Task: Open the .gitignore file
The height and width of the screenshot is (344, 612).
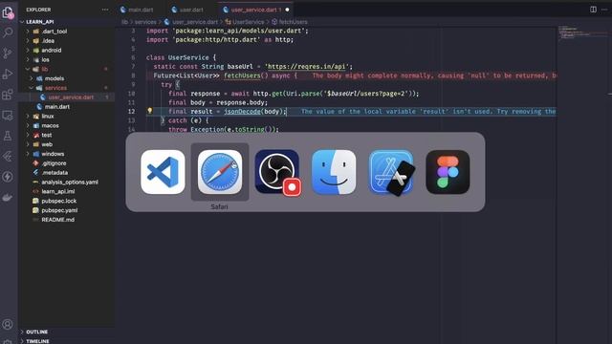Action: (x=54, y=163)
